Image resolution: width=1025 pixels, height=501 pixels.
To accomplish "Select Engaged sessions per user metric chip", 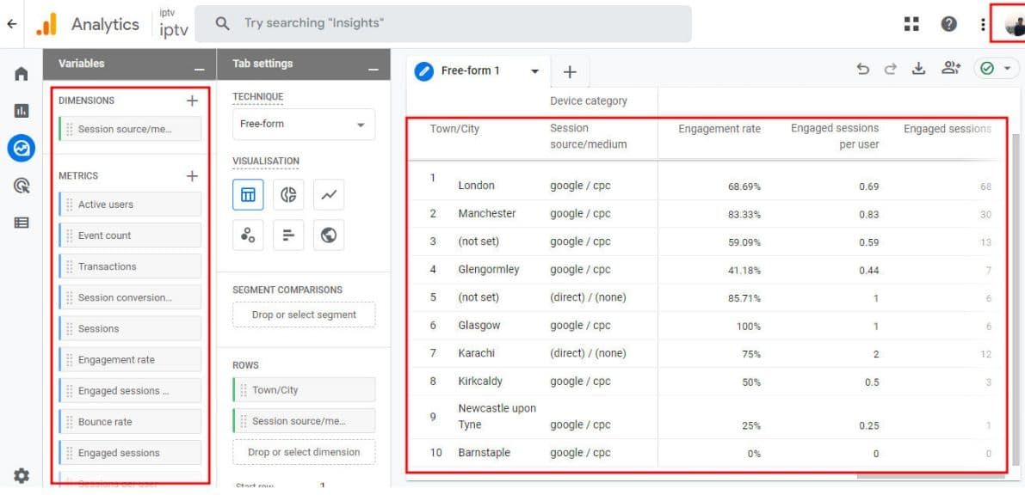I will (130, 391).
